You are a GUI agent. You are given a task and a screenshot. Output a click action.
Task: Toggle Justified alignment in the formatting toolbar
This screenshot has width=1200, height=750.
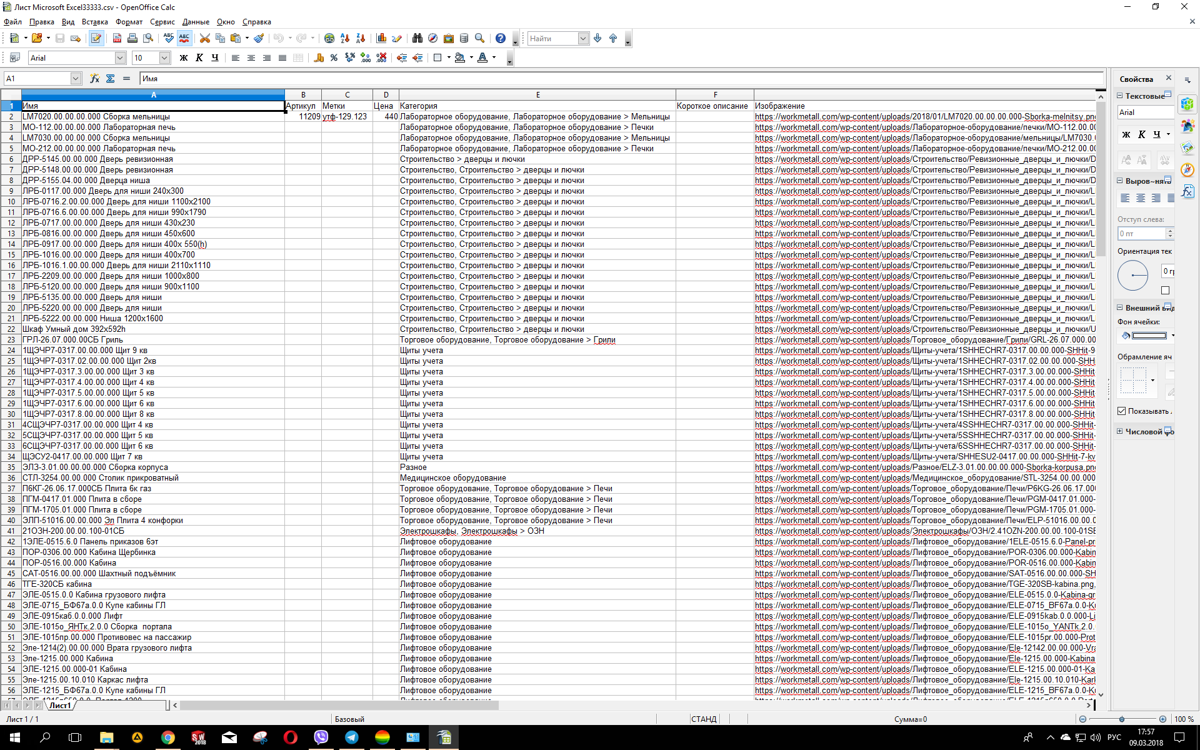[282, 58]
